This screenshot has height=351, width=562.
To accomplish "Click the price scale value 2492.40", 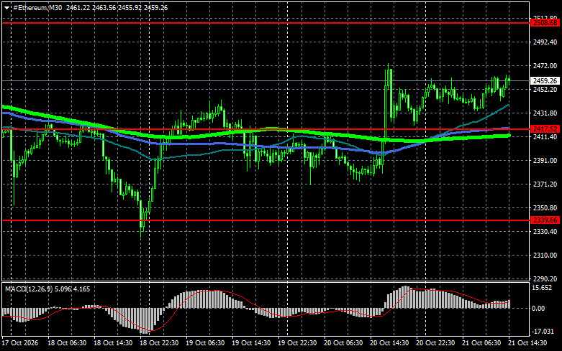I will 545,42.
